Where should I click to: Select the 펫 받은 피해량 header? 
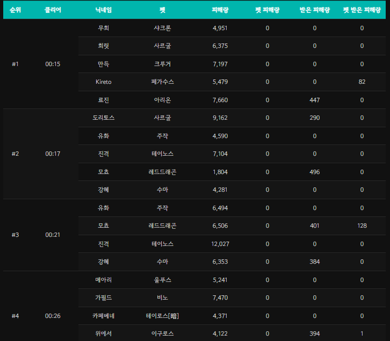click(362, 10)
